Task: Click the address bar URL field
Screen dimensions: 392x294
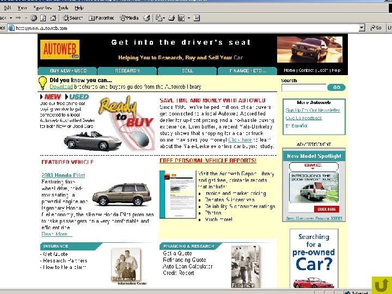Action: [x=186, y=28]
